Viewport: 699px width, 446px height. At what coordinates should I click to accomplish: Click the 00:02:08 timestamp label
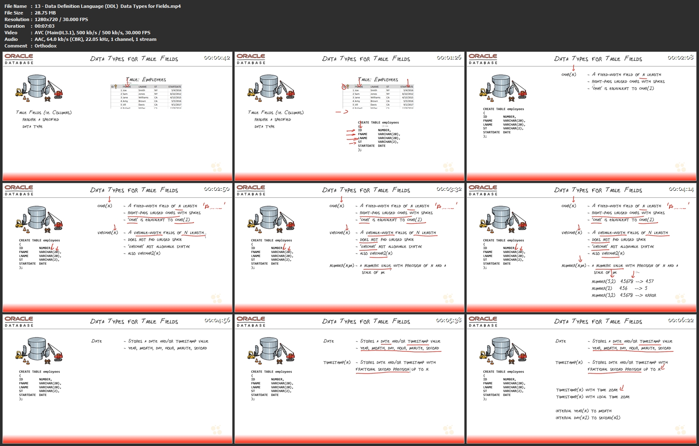681,57
